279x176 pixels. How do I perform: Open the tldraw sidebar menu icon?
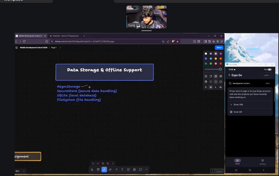click(x=16, y=48)
